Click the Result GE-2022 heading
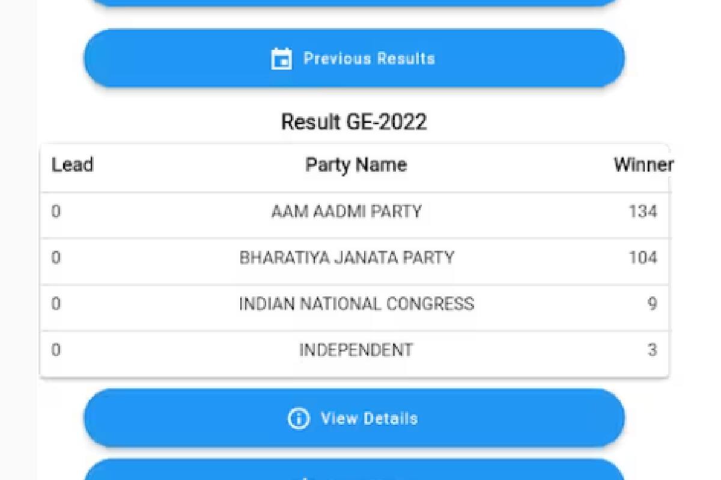 (354, 122)
